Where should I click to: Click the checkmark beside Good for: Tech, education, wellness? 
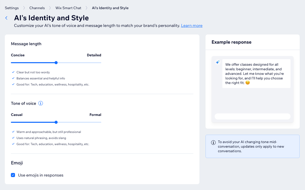pos(13,84)
